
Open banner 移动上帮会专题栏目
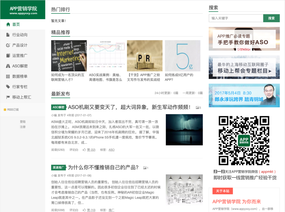coord(244,67)
